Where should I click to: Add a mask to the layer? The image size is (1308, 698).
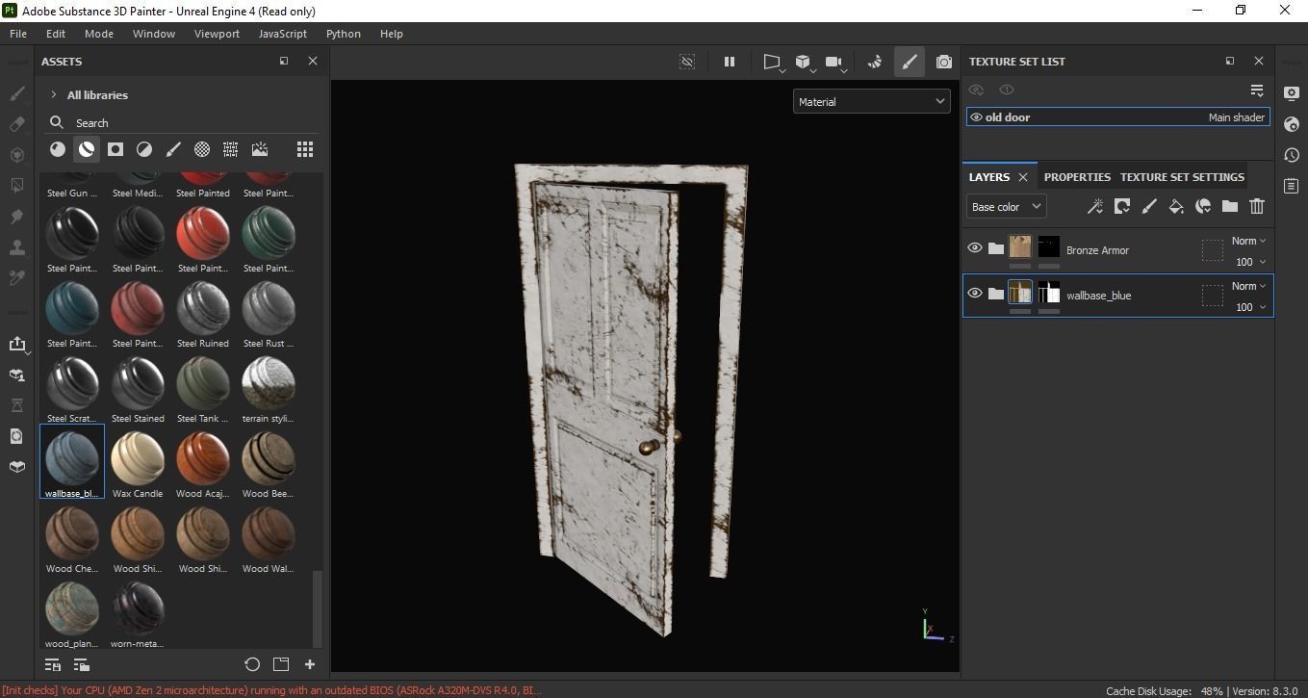[1121, 206]
